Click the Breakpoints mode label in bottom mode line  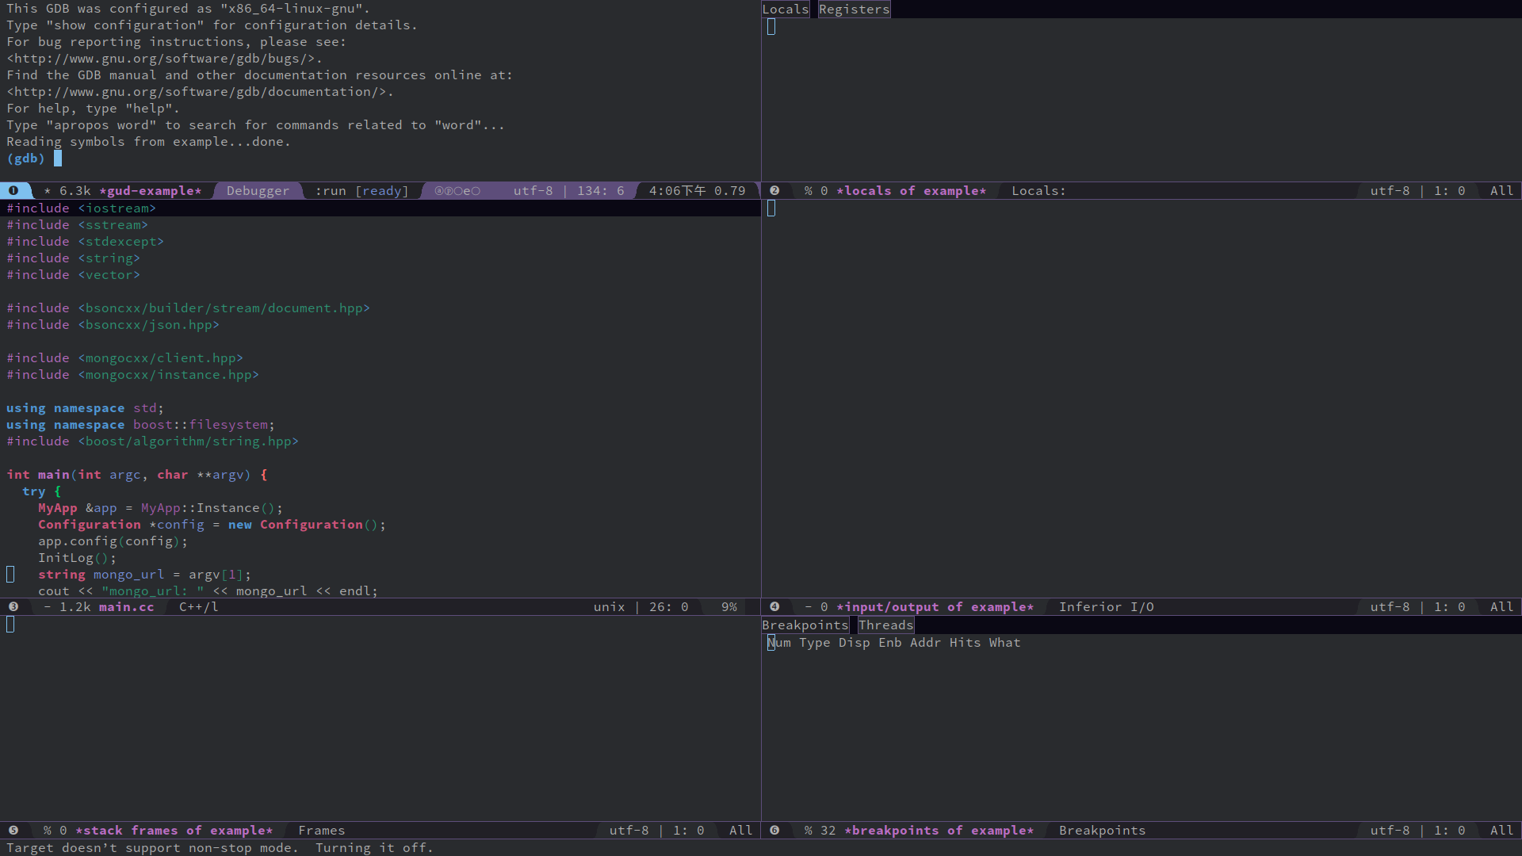[1102, 831]
